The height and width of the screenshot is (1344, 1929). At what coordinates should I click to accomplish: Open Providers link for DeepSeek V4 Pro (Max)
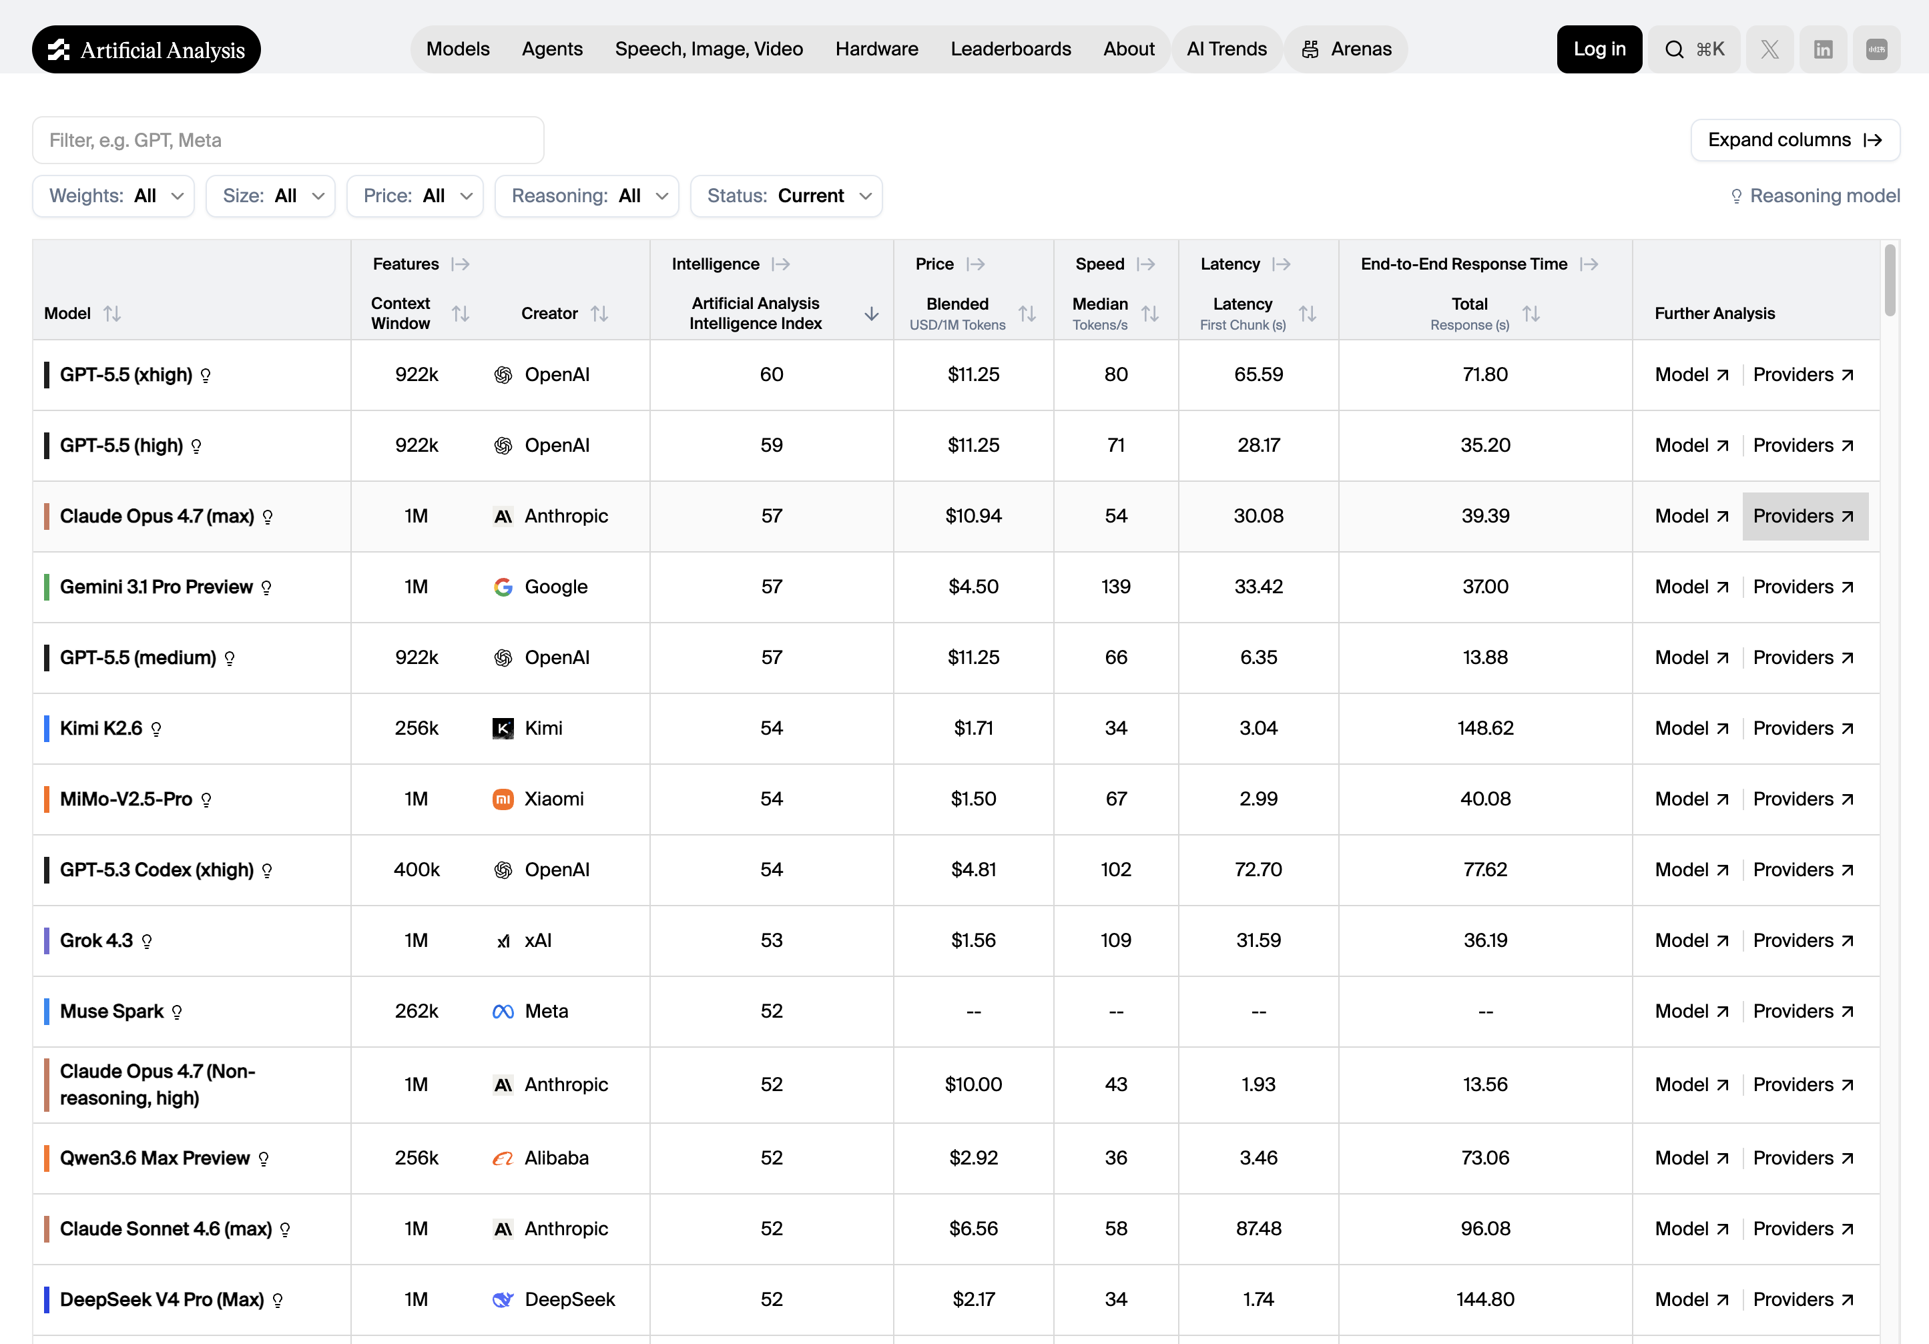[x=1804, y=1299]
